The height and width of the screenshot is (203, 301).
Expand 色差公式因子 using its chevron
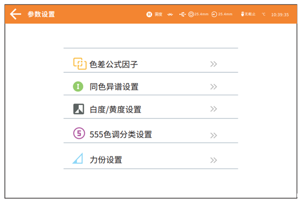coord(214,64)
